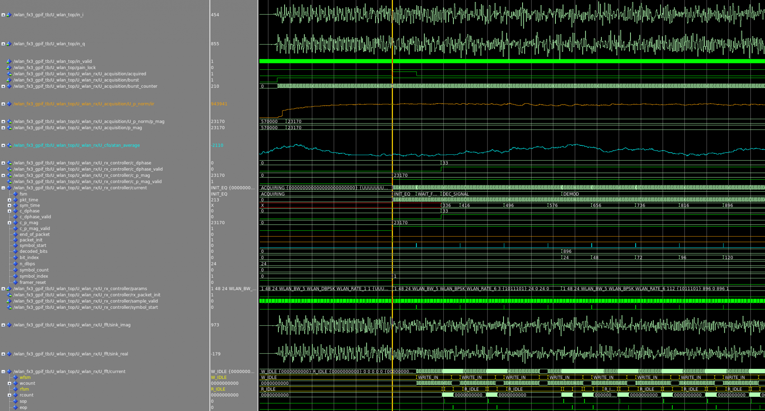Click the icon beside burst_counter signal
The image size is (765, 411).
pyautogui.click(x=9, y=86)
